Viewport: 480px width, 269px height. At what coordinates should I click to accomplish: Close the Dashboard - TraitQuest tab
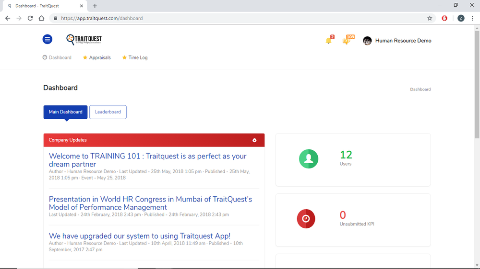click(x=82, y=6)
